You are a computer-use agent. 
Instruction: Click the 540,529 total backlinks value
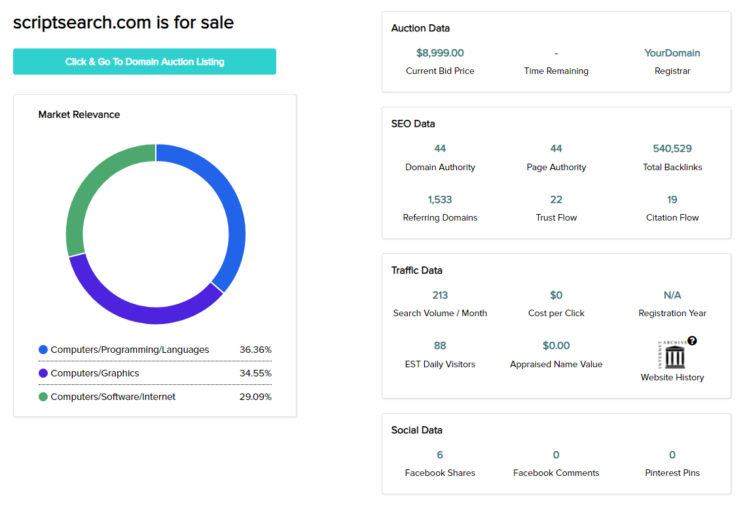coord(672,149)
